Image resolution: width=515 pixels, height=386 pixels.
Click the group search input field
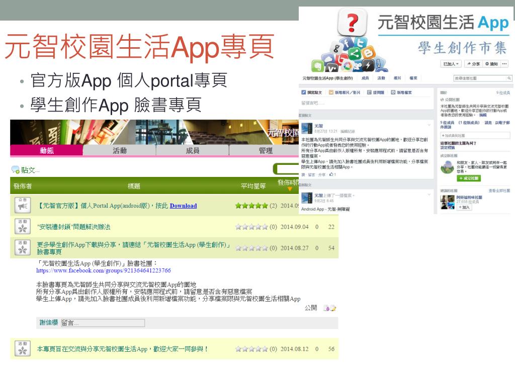pyautogui.click(x=480, y=78)
